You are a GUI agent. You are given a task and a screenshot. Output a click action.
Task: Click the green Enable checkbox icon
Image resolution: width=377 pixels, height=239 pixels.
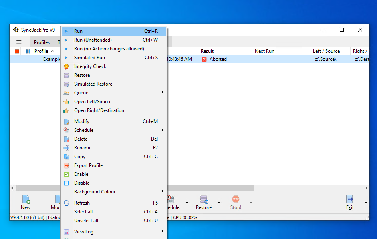click(67, 174)
